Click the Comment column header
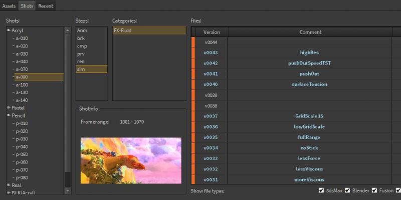This screenshot has width=401, height=200. click(x=310, y=32)
